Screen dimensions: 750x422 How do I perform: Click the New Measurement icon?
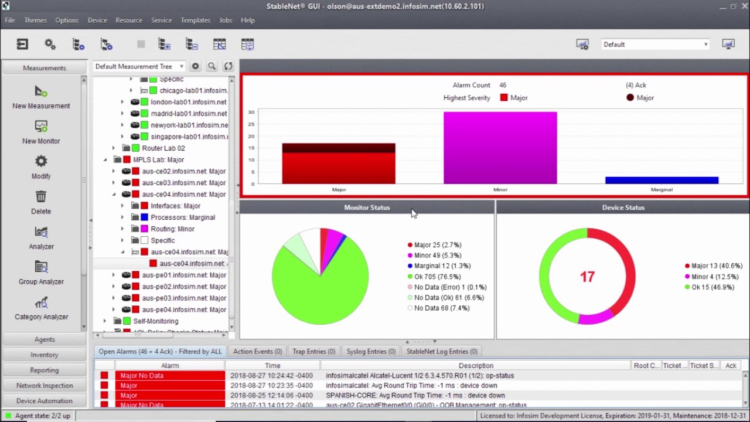[41, 91]
